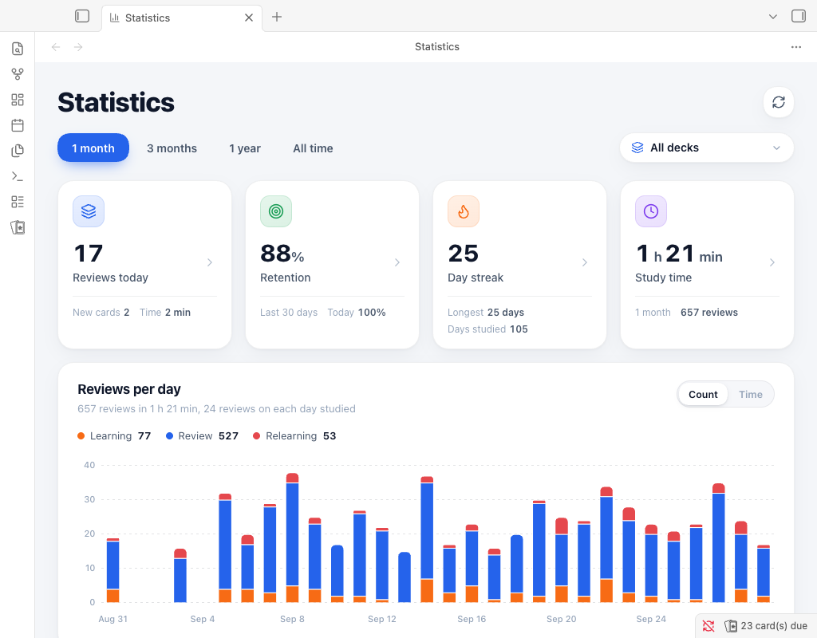Open file search icon in ribbon
This screenshot has height=638, width=817.
point(18,49)
